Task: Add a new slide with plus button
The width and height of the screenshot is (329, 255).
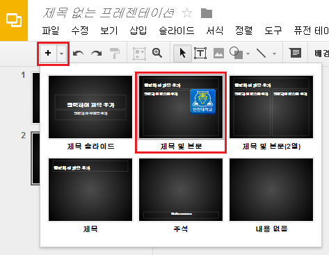Action: click(x=48, y=54)
